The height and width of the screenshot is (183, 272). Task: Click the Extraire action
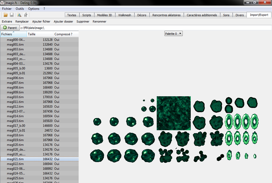[7, 21]
